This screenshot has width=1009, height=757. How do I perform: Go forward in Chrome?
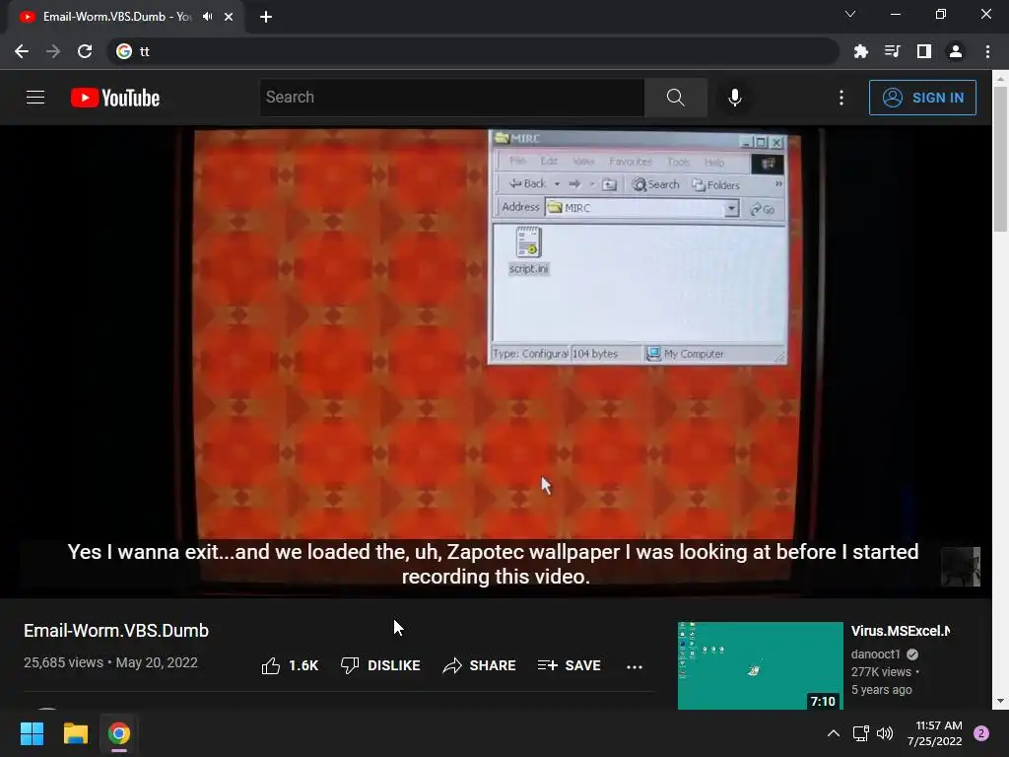click(53, 51)
